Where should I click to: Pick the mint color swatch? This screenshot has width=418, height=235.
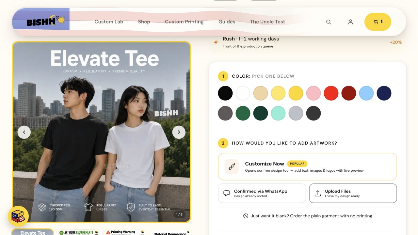(278, 113)
